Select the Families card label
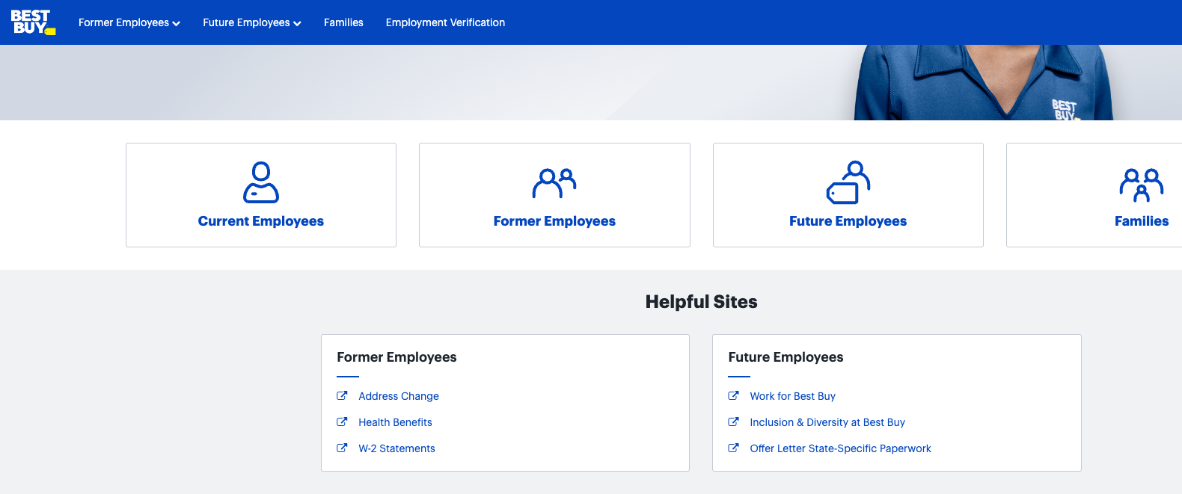 click(x=1142, y=221)
